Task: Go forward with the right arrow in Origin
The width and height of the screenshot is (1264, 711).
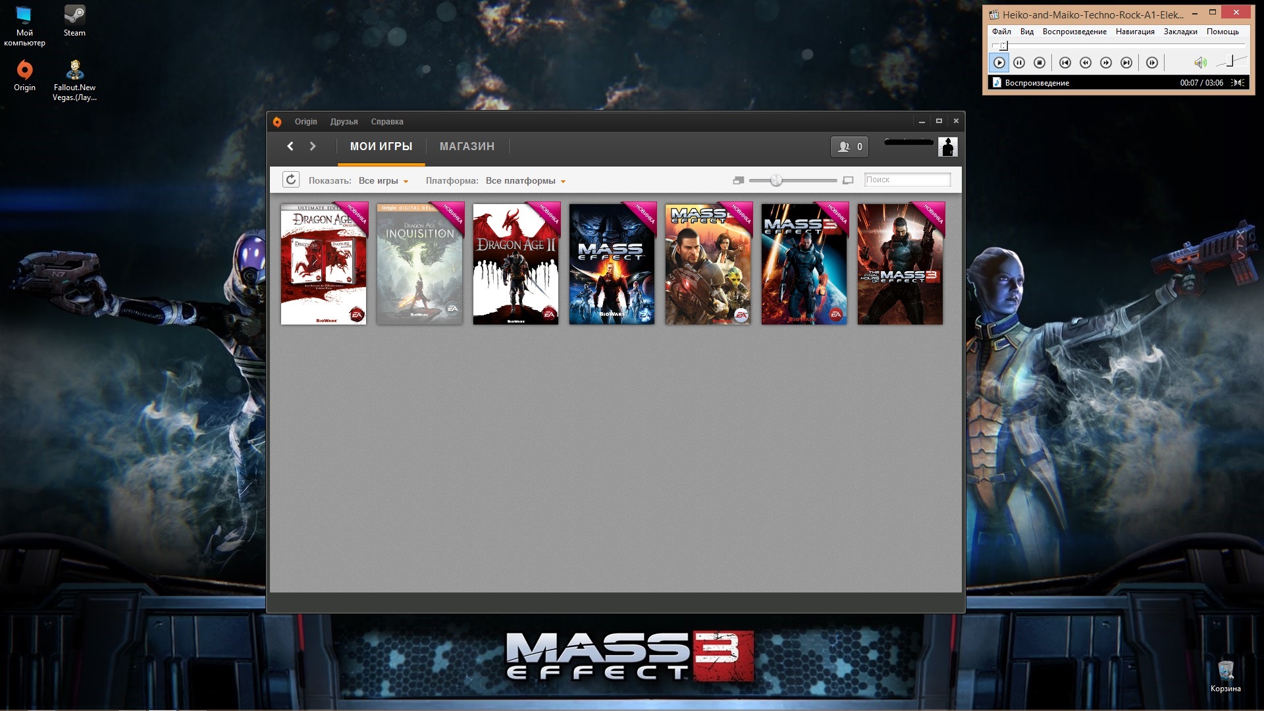Action: tap(313, 146)
